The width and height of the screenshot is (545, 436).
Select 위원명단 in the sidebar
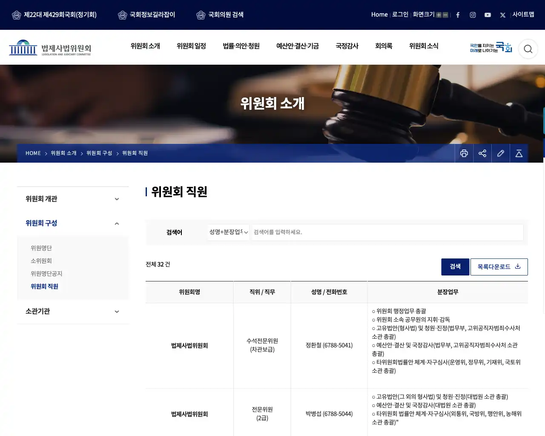click(41, 248)
